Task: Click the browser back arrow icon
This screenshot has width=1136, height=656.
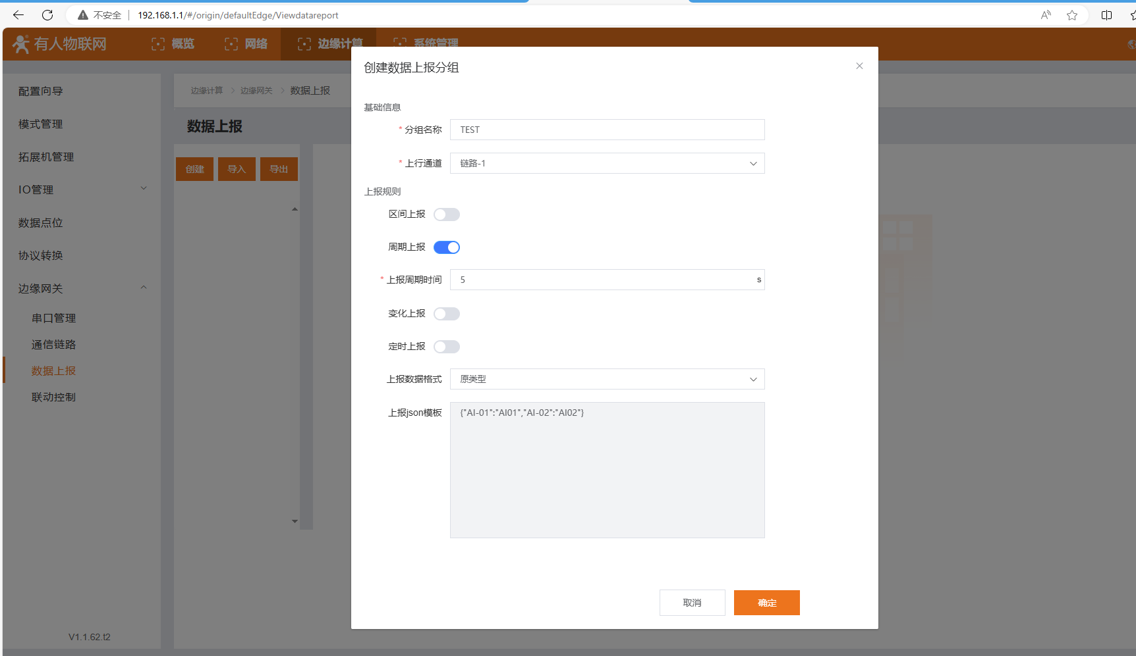Action: point(18,15)
